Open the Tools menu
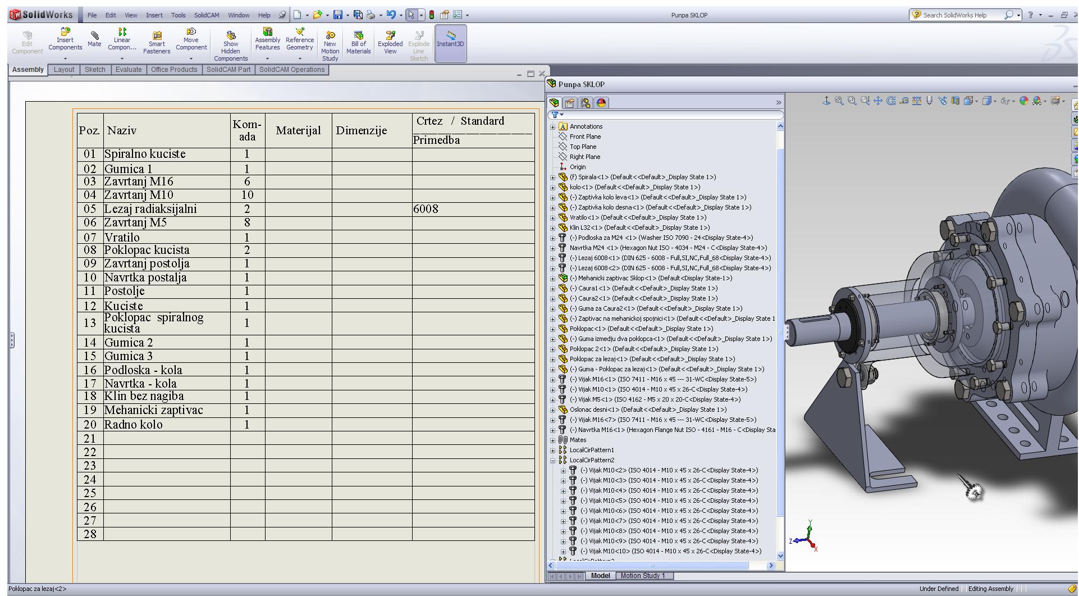 tap(179, 15)
